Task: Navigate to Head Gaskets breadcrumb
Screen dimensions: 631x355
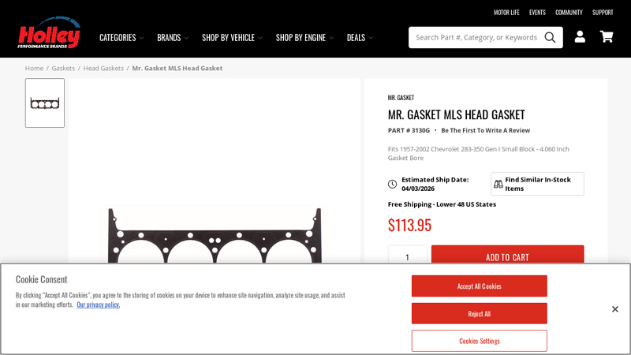Action: tap(103, 68)
